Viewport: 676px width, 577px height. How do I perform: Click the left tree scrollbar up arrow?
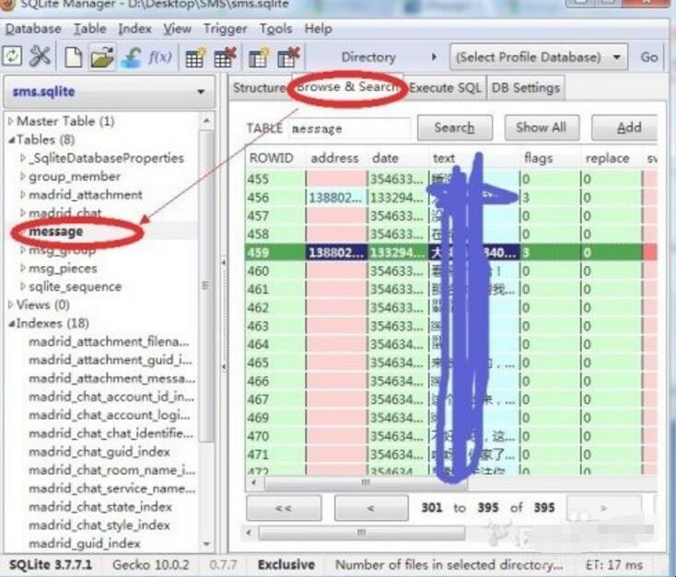point(206,121)
